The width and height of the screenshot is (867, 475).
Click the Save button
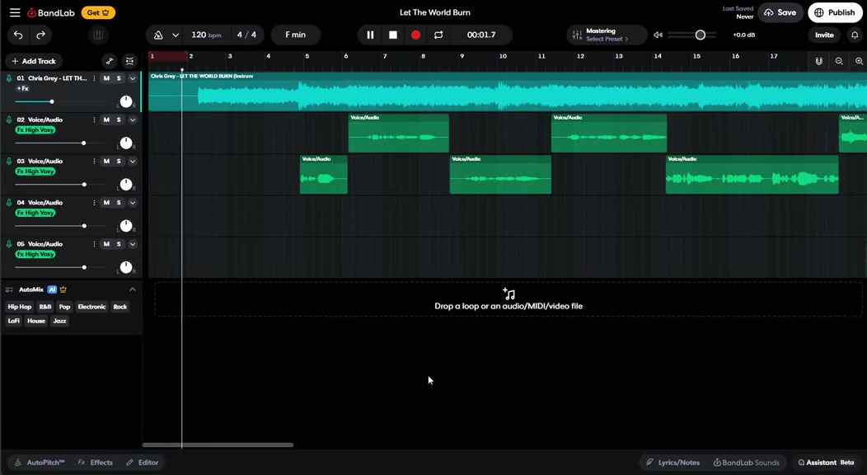click(780, 12)
